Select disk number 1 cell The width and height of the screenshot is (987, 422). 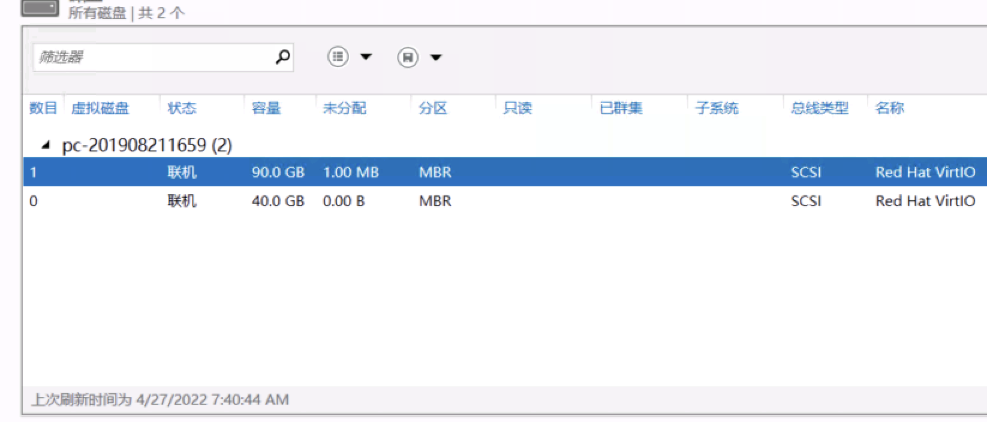(x=34, y=173)
